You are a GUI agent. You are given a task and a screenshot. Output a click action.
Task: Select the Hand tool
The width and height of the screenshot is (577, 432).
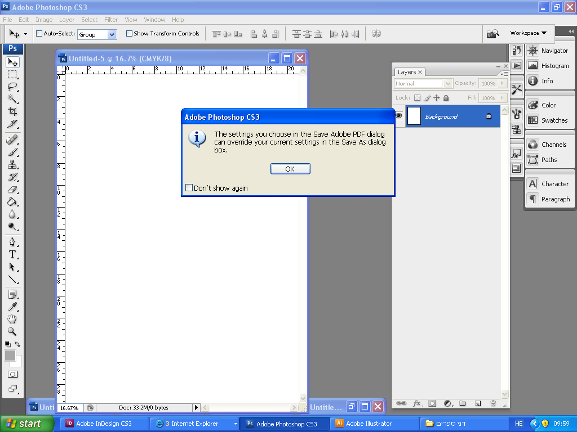pos(12,319)
